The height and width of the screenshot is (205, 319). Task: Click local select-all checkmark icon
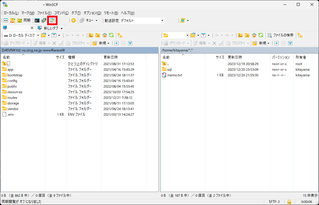pos(130,43)
